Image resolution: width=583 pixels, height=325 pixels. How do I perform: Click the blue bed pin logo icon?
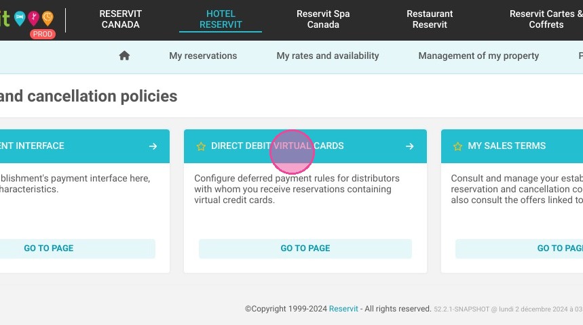coord(20,18)
